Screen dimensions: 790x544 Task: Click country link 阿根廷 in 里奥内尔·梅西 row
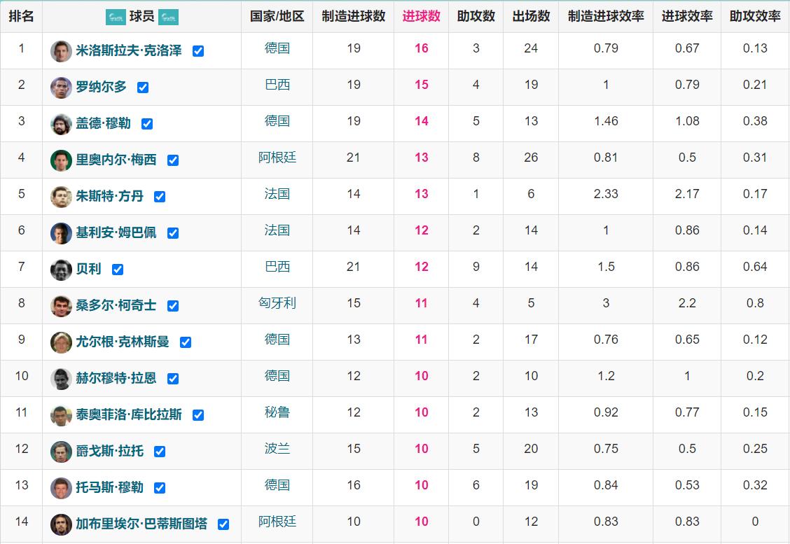click(x=277, y=157)
